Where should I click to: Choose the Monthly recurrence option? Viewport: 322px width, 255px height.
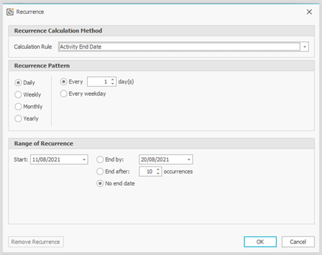coord(18,107)
